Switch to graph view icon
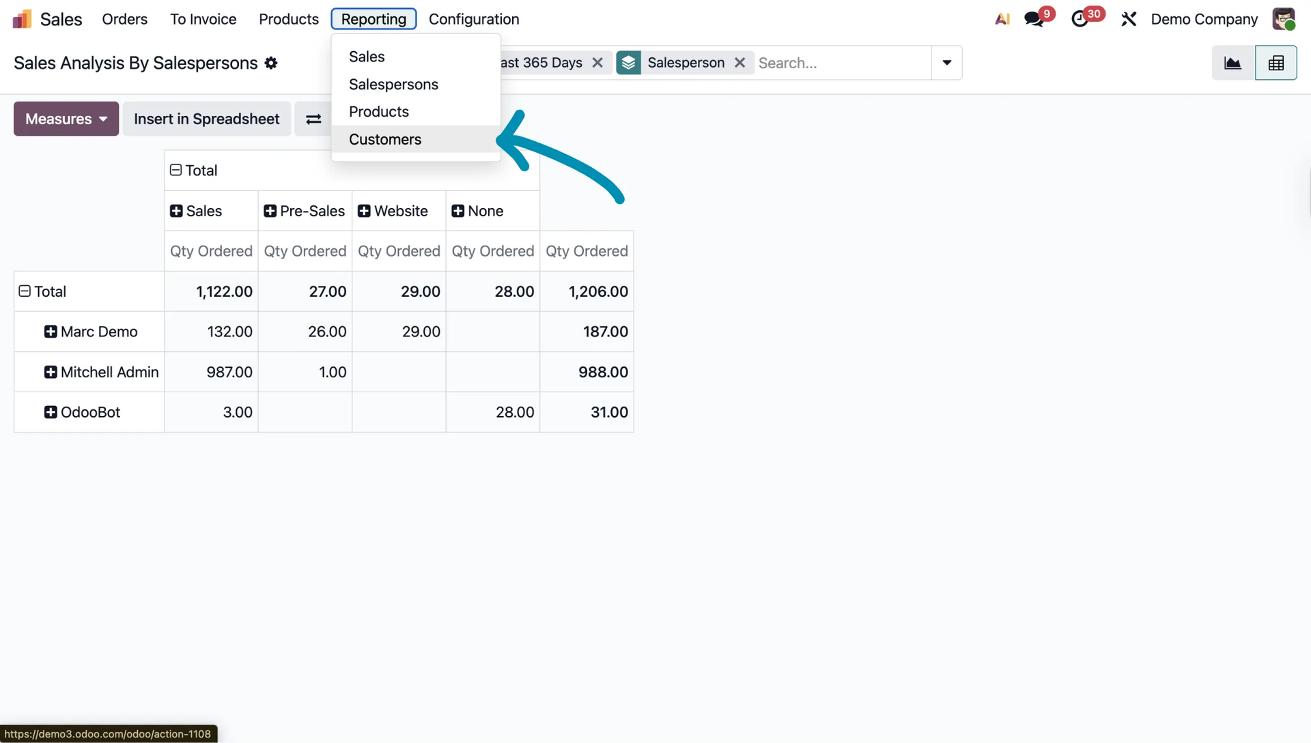Viewport: 1311px width, 743px height. (1232, 63)
